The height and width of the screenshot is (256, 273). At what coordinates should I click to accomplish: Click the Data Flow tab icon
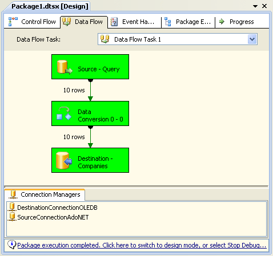(67, 22)
